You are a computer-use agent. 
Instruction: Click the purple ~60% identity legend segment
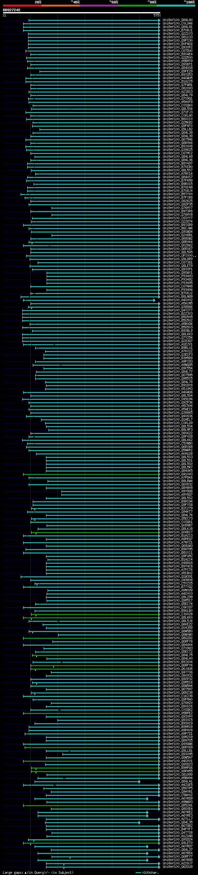(x=99, y=6)
